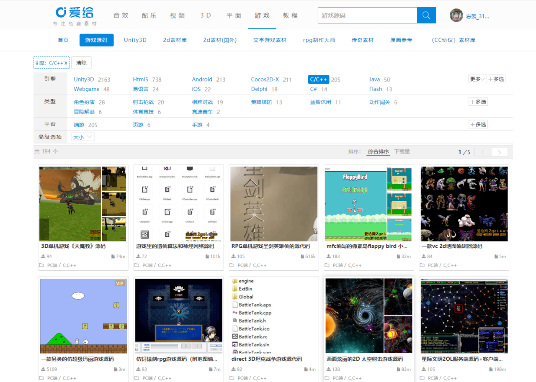Enable 多选 for the 引擎 row
Image resolution: width=536 pixels, height=382 pixels.
[x=496, y=79]
